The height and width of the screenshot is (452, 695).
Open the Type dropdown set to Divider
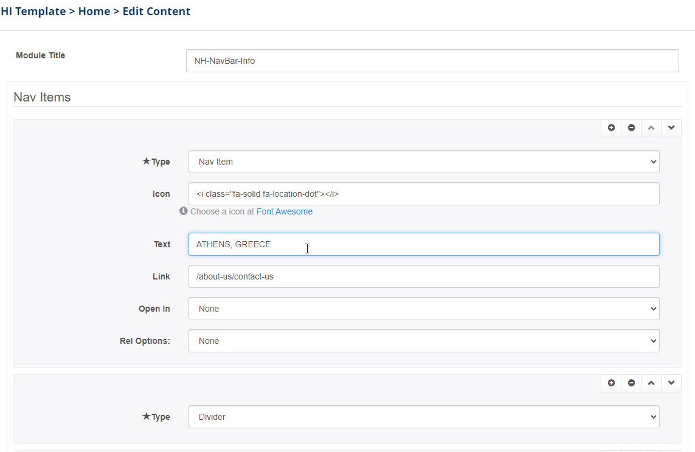424,417
